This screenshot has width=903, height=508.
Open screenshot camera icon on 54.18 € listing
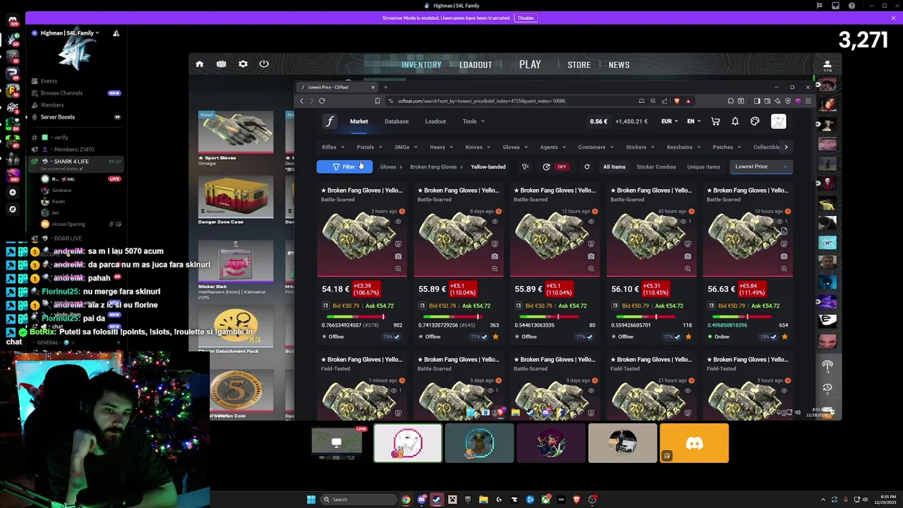[398, 256]
